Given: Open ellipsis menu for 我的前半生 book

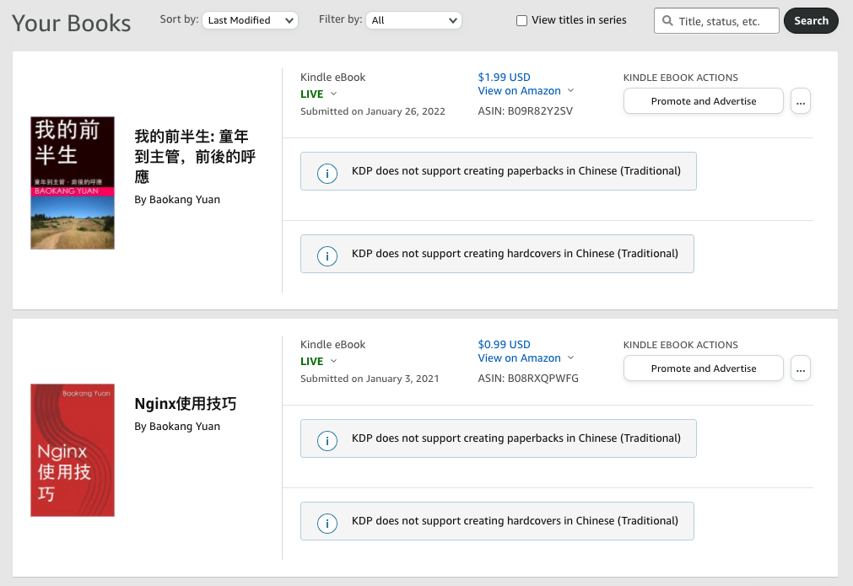Looking at the screenshot, I should point(800,101).
